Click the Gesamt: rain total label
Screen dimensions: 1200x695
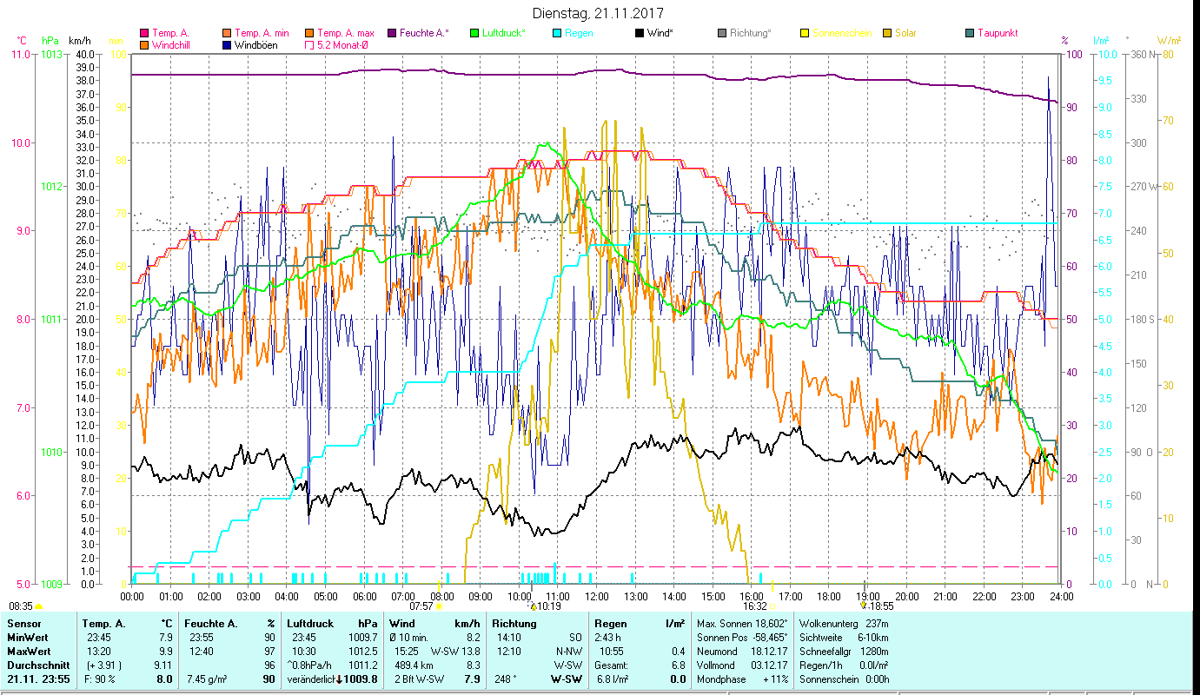point(613,665)
